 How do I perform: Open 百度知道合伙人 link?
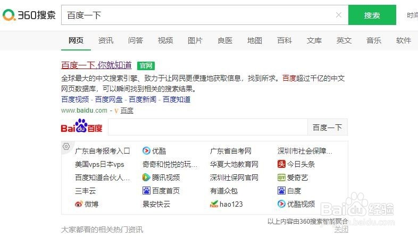102,177
